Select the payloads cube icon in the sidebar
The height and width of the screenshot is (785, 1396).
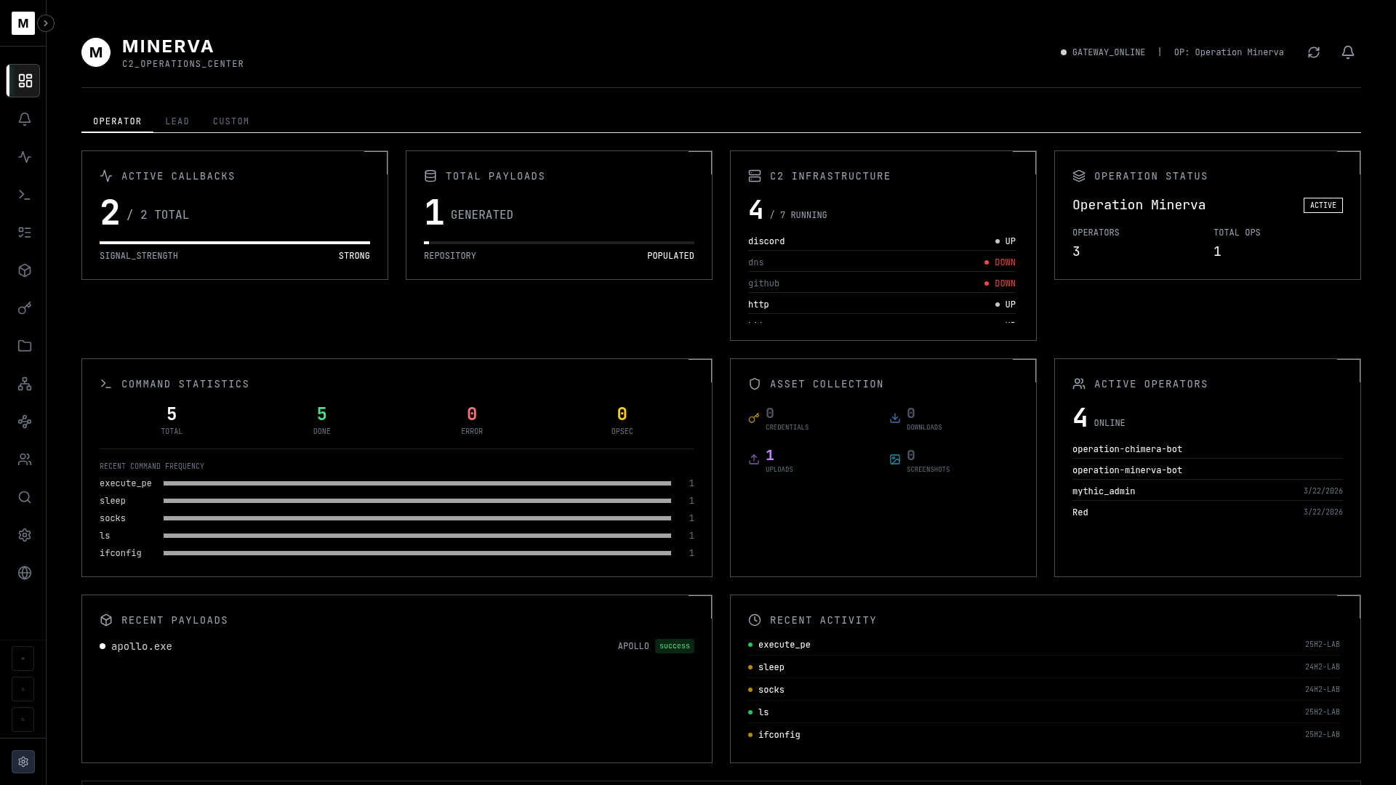[x=24, y=270]
